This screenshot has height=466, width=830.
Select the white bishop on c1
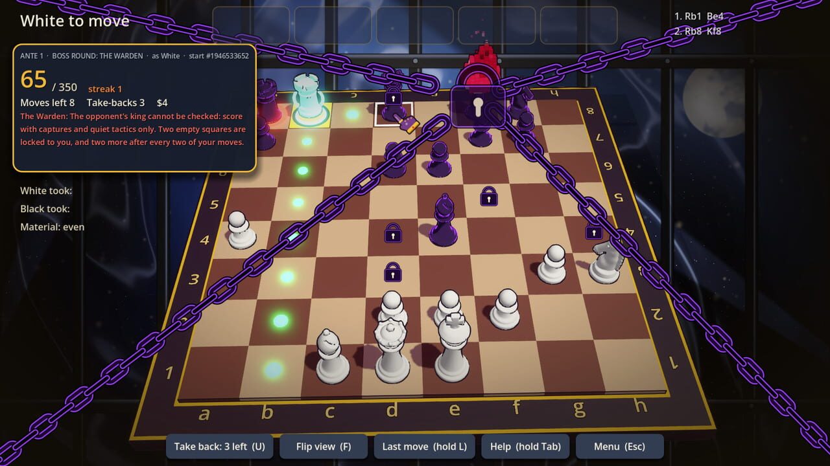[332, 356]
